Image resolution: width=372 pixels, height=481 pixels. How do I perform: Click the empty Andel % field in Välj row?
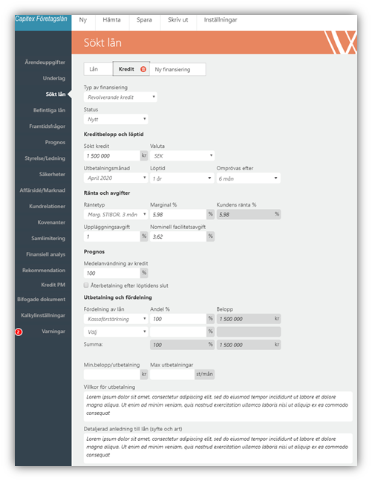point(178,332)
